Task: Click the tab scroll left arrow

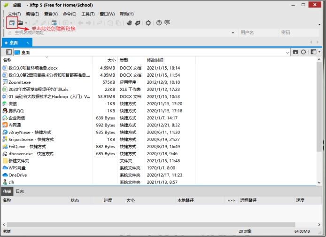Action: (x=311, y=42)
